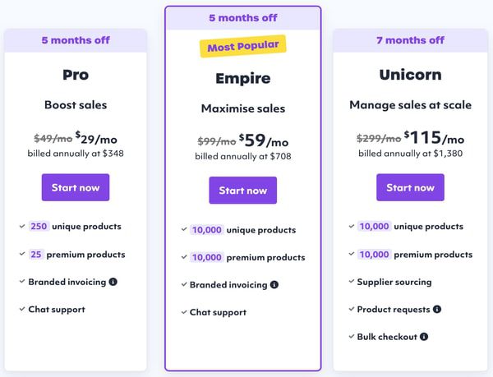
Task: Select the Most Popular badge
Action: click(x=243, y=46)
